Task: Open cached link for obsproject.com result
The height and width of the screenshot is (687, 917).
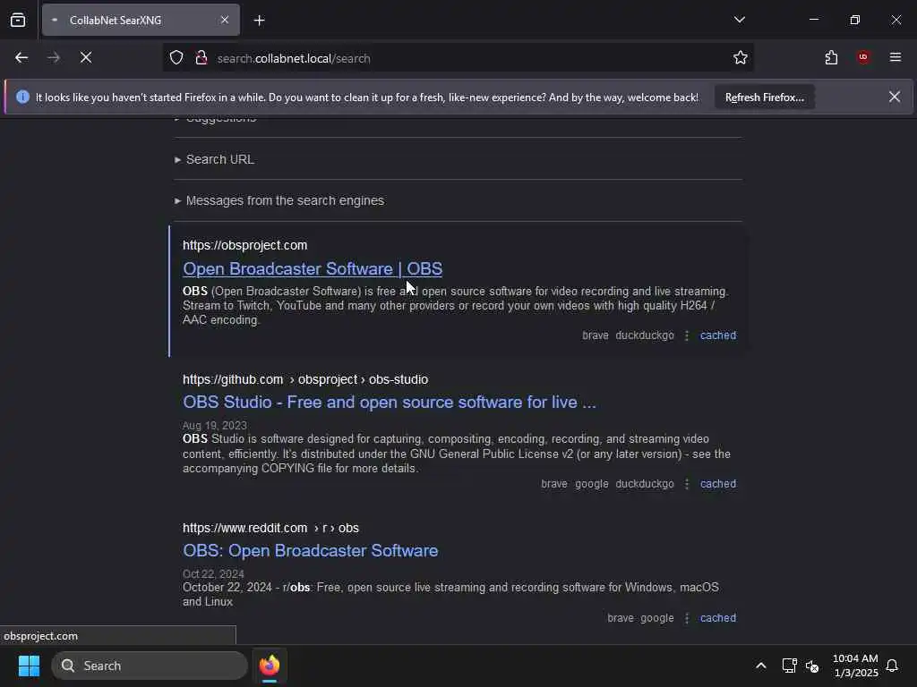Action: pyautogui.click(x=717, y=335)
